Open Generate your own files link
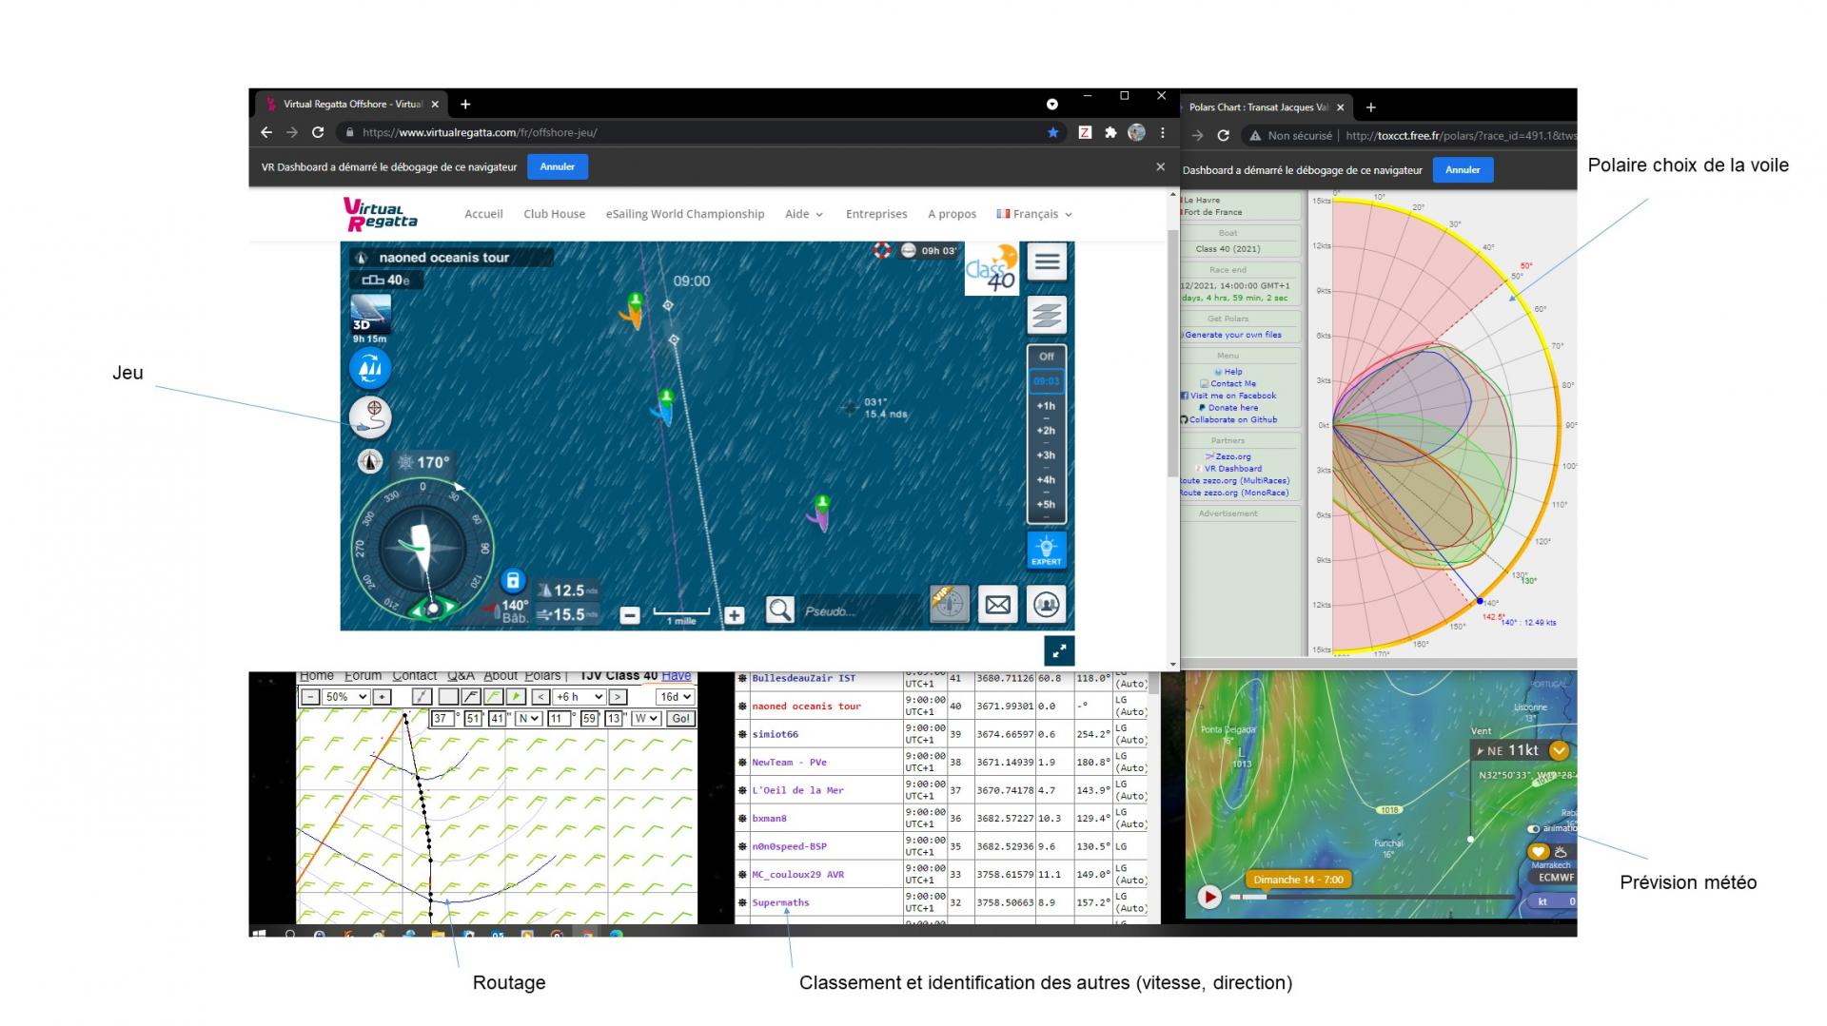Screen dimensions: 1827x1026 1232,335
